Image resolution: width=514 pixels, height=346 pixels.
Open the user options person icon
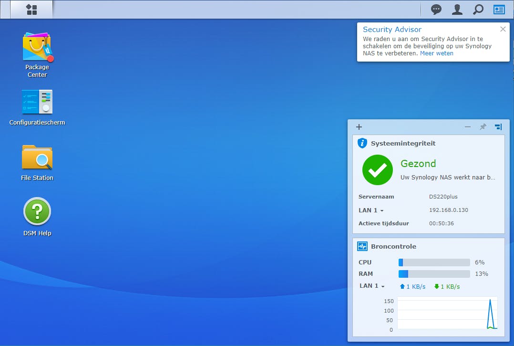pos(457,10)
